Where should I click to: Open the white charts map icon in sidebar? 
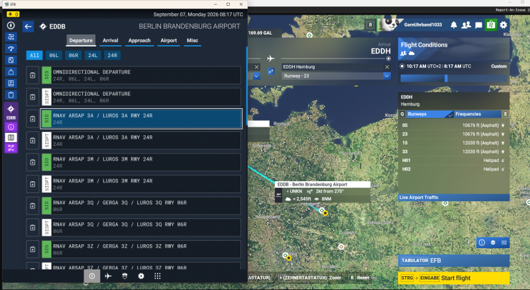tap(11, 137)
